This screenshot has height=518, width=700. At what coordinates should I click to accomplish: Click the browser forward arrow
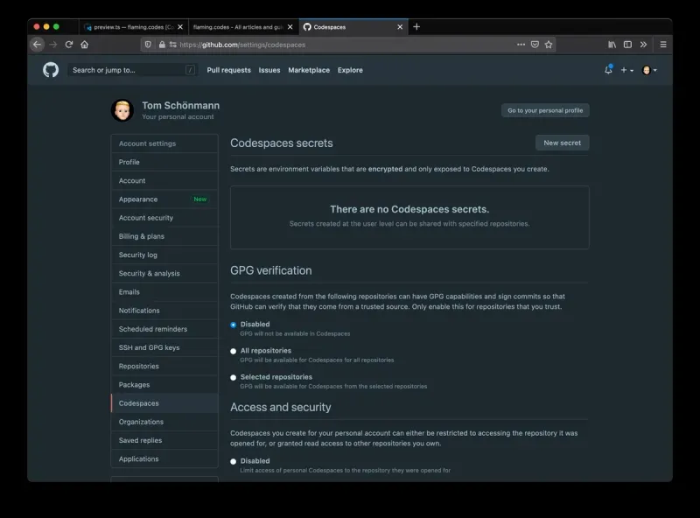coord(53,45)
